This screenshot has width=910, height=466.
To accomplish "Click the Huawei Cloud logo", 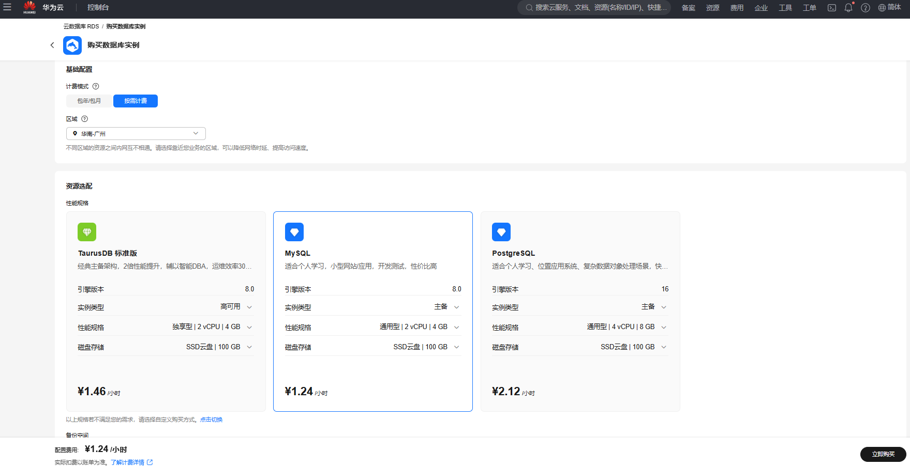I will tap(29, 7).
